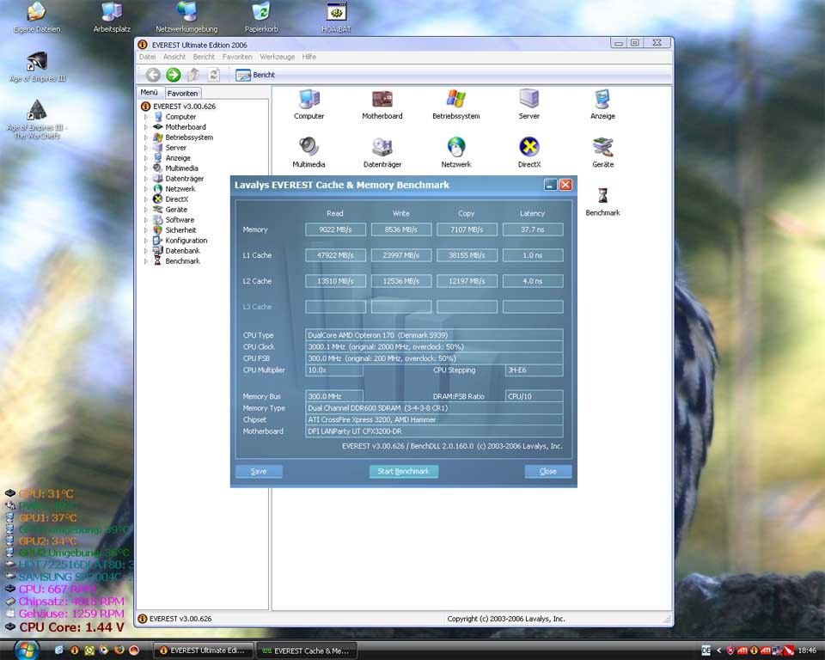
Task: Select the Arbeitsplatz desktop icon
Action: [112, 17]
